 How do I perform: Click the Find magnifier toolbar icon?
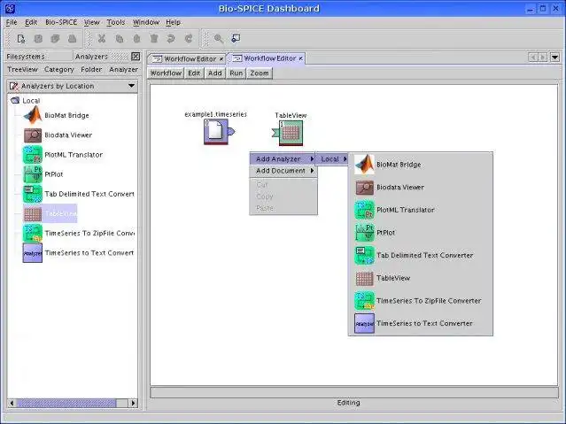(x=219, y=39)
